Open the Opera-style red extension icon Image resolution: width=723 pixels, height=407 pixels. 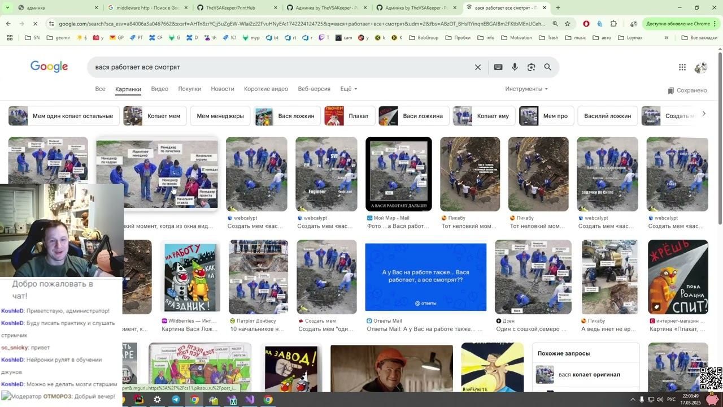point(586,24)
